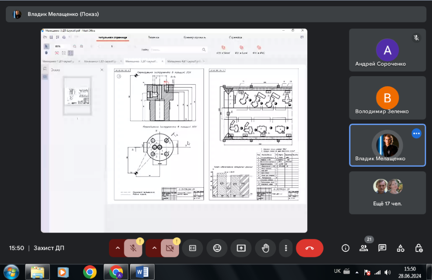Screen dimensions: 432x280
Task: Expand video settings arrow beside camera
Action: 154,248
